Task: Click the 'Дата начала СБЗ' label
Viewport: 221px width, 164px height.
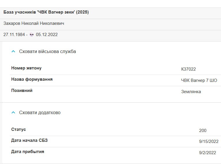Action: [29, 140]
